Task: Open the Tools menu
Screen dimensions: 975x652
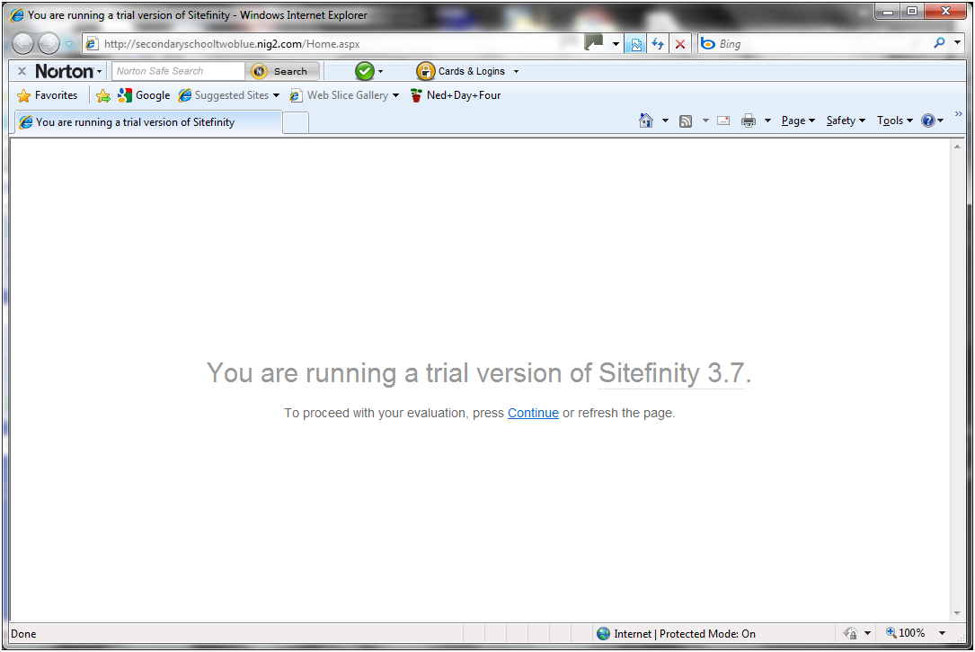Action: coord(895,121)
